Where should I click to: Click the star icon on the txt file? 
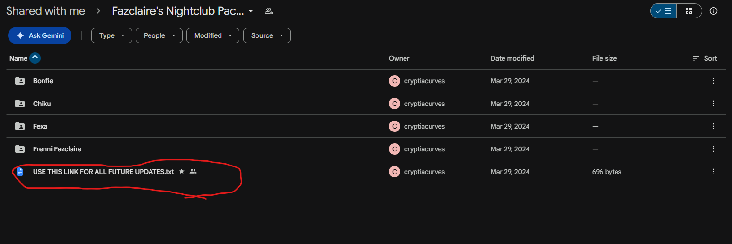coord(182,171)
